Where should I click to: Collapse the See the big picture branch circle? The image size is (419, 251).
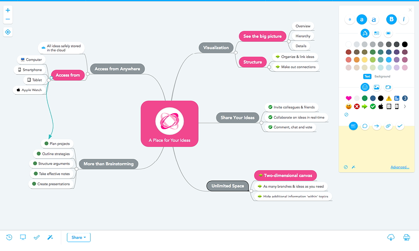[289, 41]
